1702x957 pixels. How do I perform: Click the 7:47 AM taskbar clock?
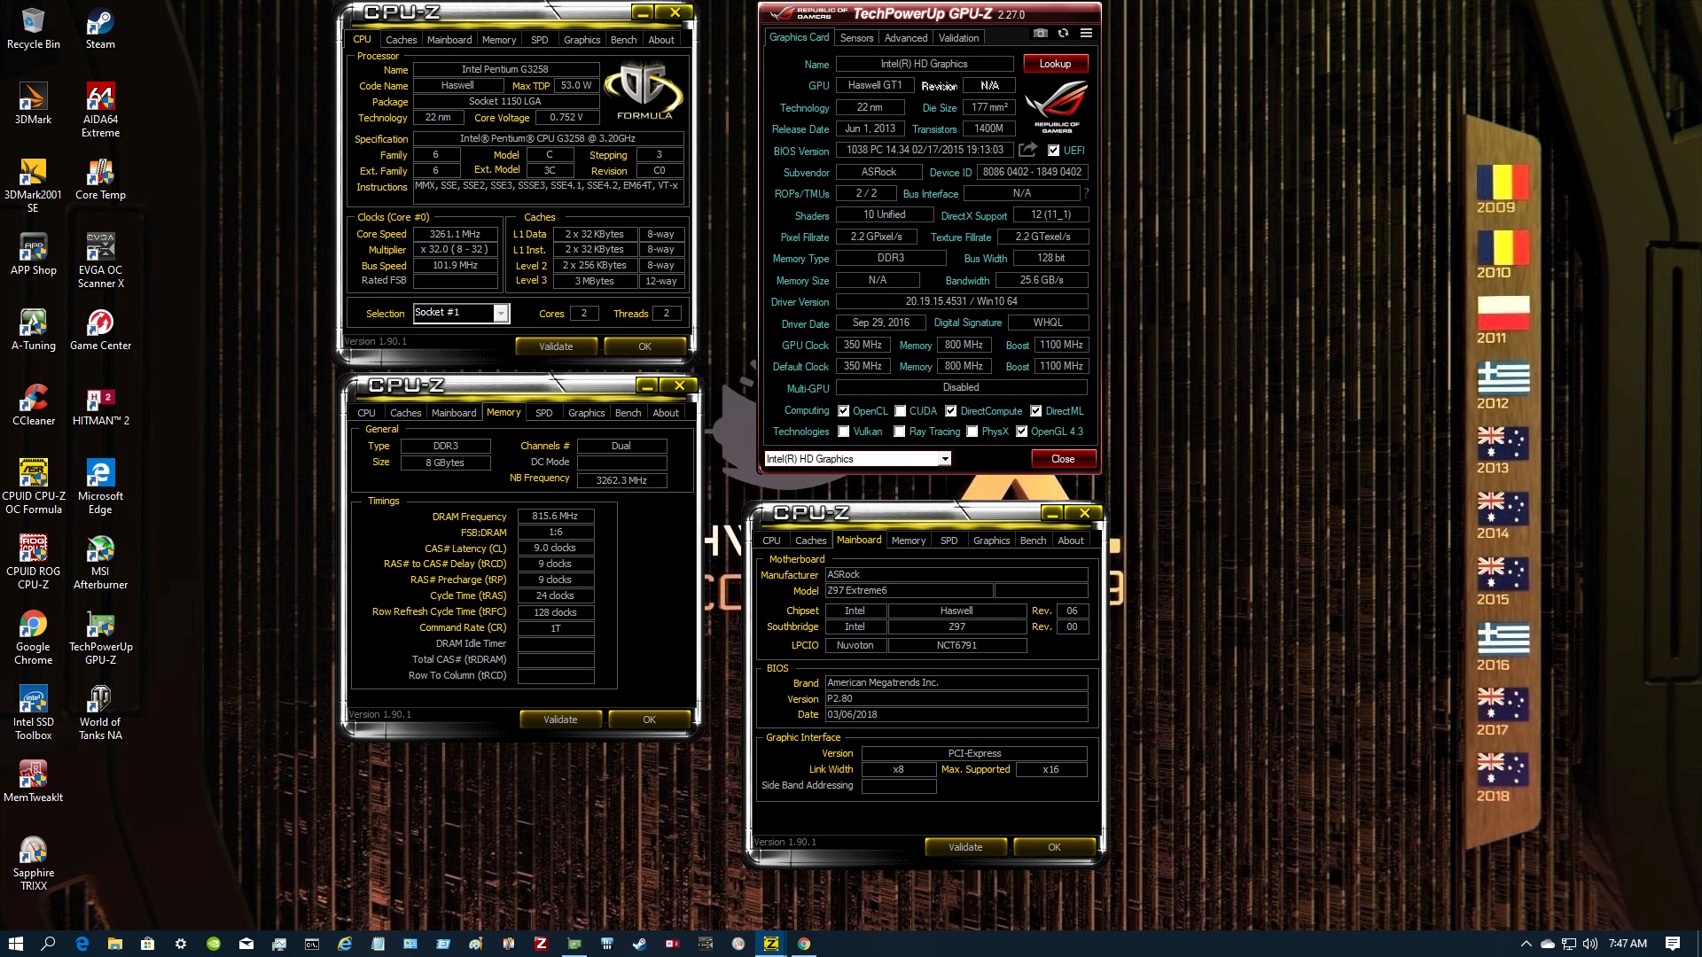pos(1628,944)
